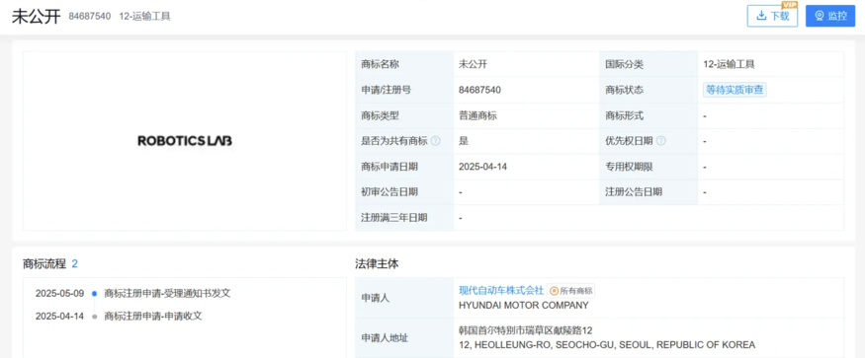Screen dimensions: 865x358
Task: Open 现代自动车株式会社 applicant link
Action: click(501, 290)
